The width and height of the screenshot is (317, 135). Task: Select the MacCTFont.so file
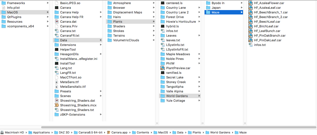78,77
